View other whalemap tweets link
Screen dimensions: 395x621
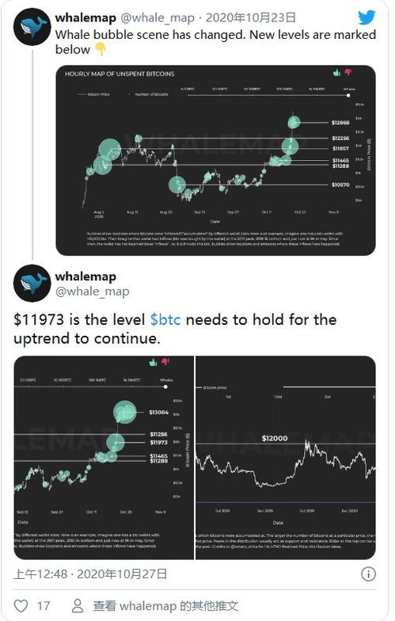pos(165,605)
